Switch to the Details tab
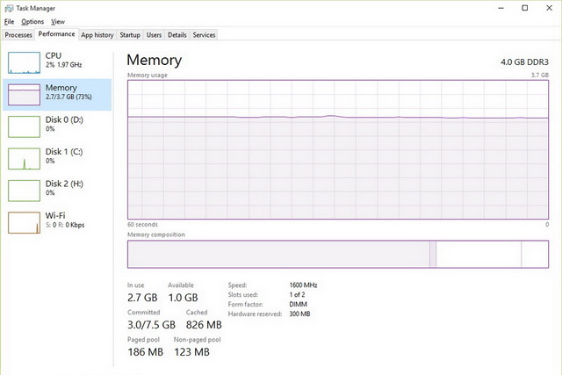This screenshot has width=562, height=375. pos(177,35)
